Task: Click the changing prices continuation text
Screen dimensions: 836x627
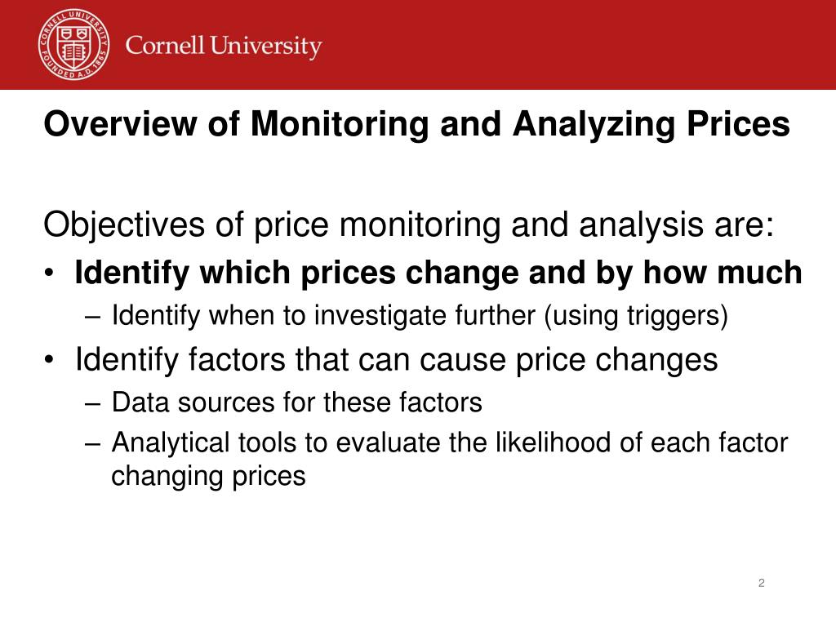Action: coord(208,476)
